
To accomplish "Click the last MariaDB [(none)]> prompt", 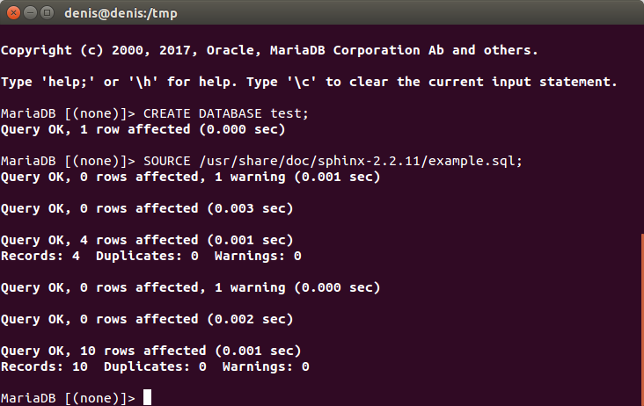I will [68, 398].
